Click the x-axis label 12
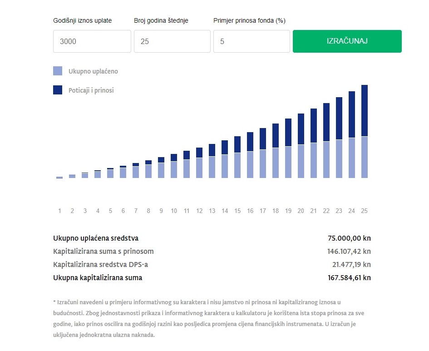This screenshot has width=429, height=351. coord(199,211)
